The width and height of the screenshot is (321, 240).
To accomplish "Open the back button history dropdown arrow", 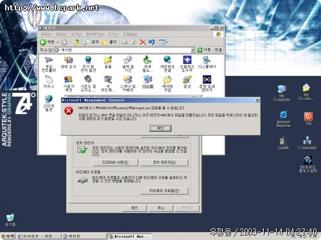I will [58, 42].
